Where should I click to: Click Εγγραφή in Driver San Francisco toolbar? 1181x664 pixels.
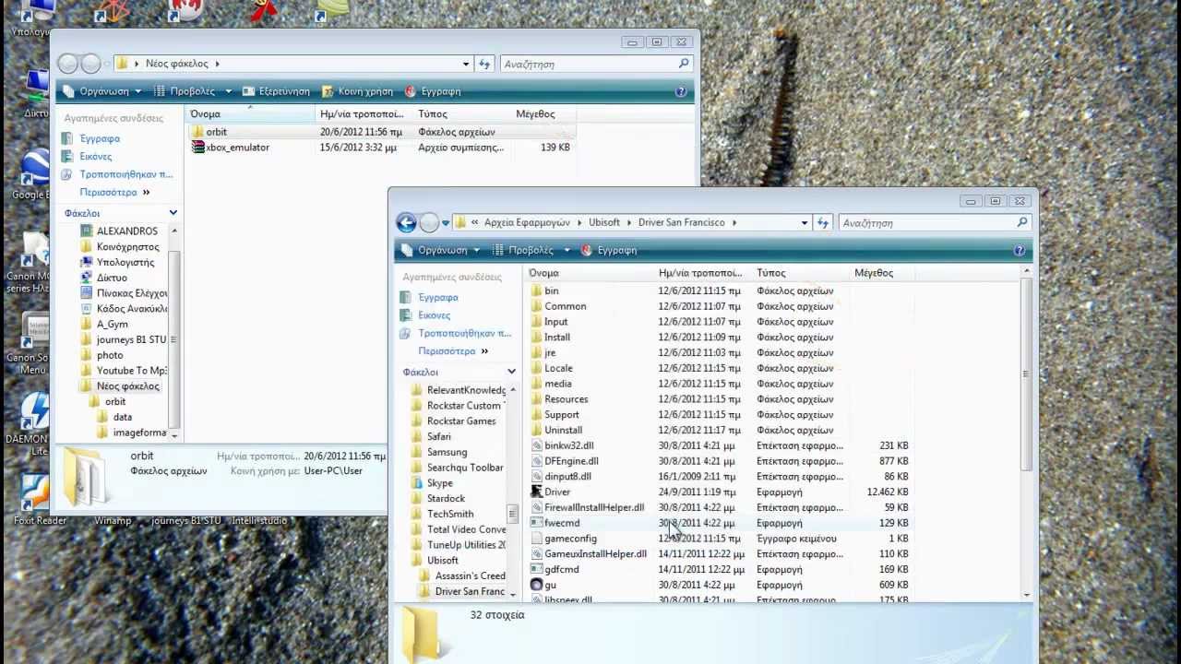(x=608, y=250)
